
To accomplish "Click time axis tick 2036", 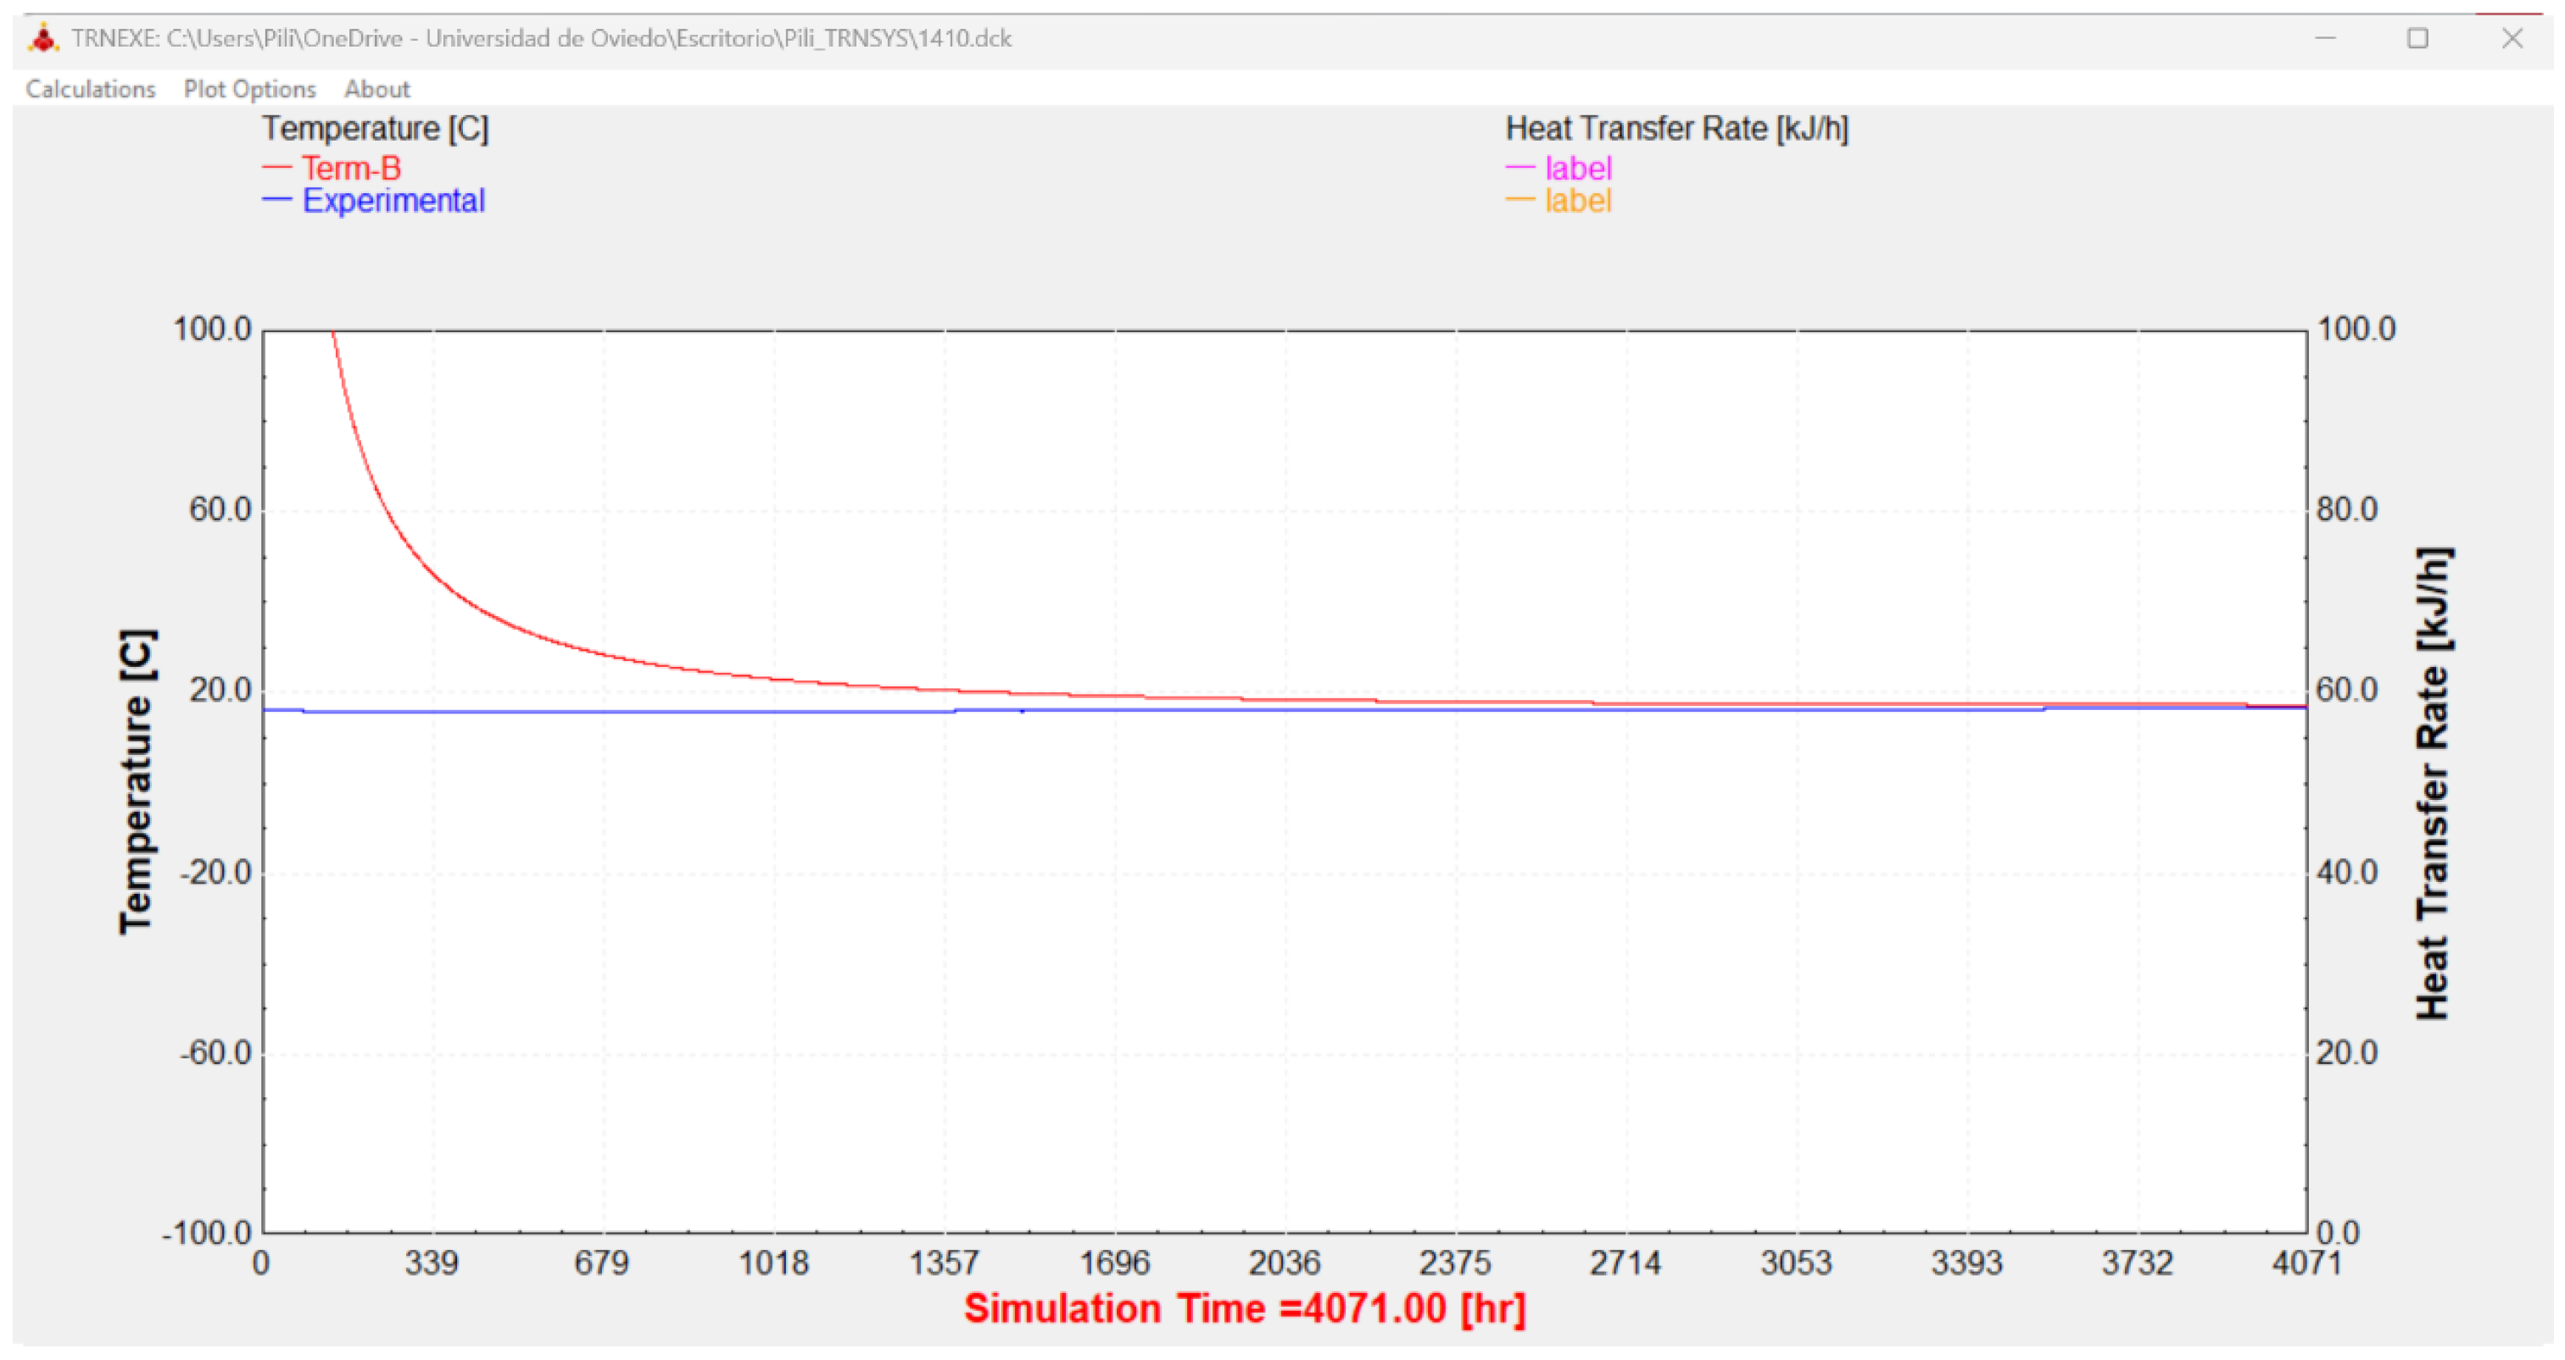I will tap(1284, 1263).
